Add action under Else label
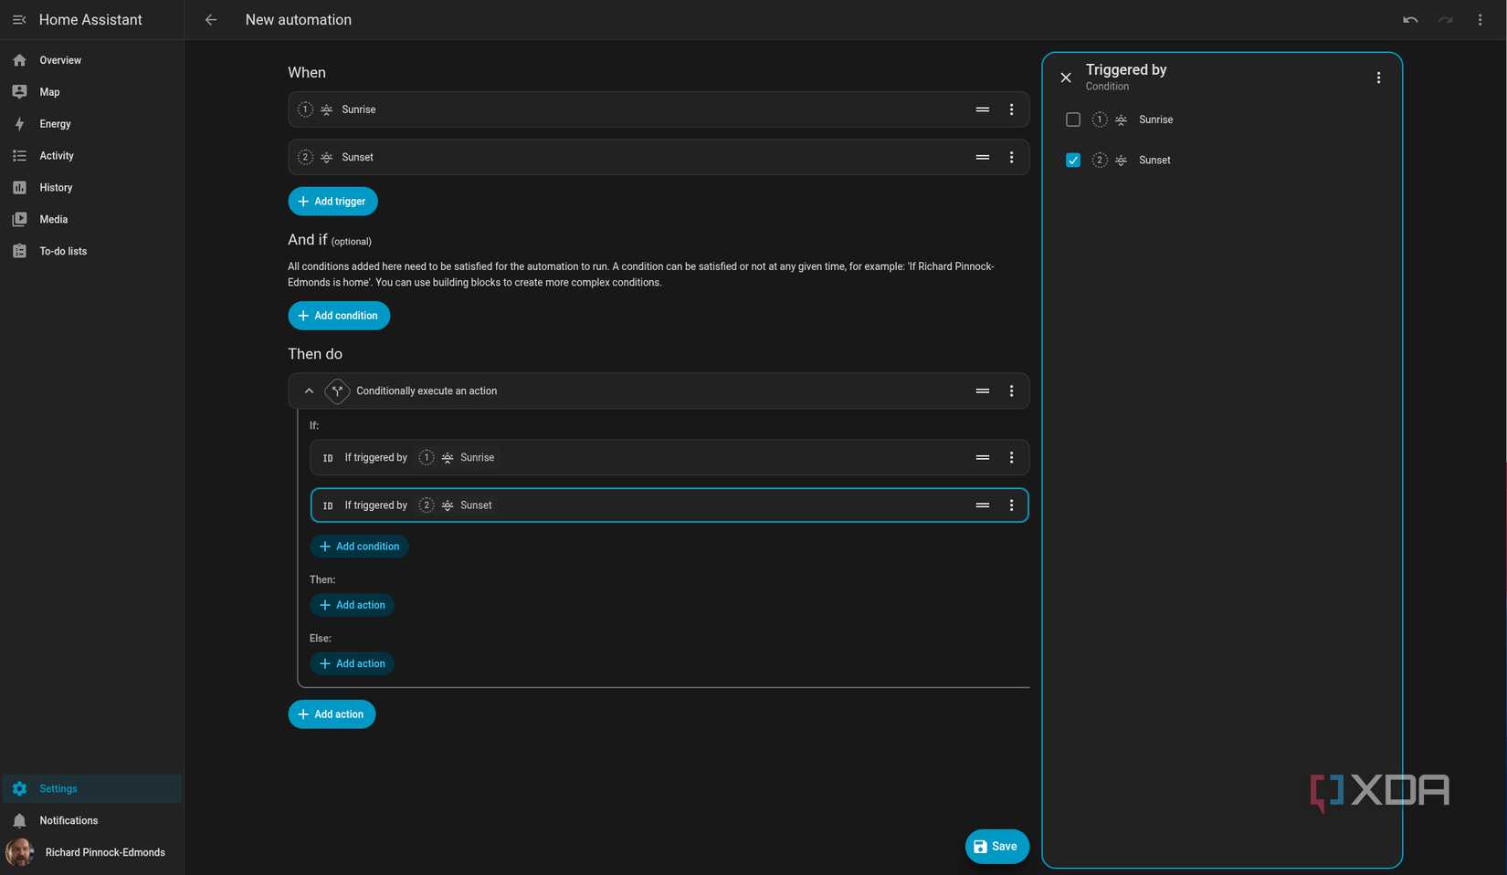1507x875 pixels. click(352, 663)
